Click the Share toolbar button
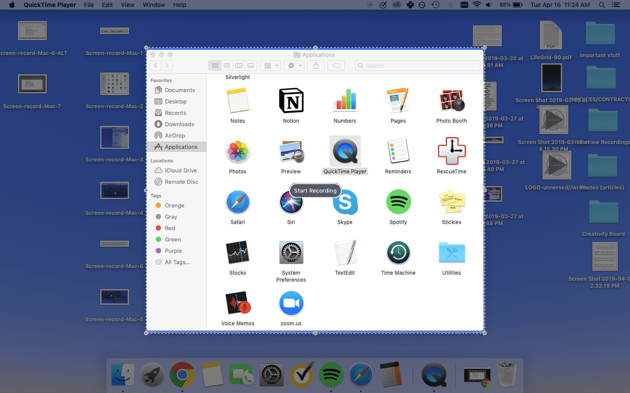 316,65
